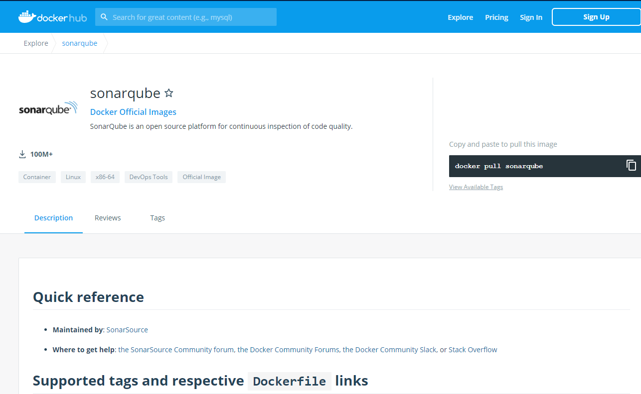Open the SonarSource maintainer link
Screen dimensions: 641x394
[127, 329]
